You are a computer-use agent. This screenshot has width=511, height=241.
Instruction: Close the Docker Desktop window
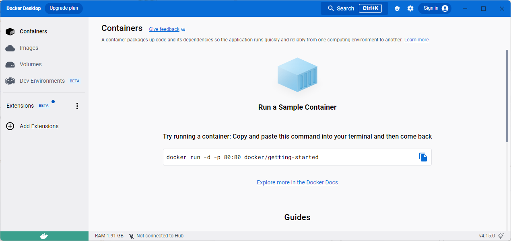(x=502, y=8)
